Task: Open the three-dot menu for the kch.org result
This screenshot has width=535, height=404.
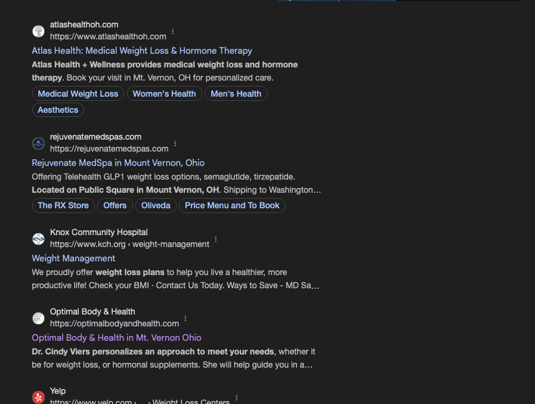Action: click(216, 239)
